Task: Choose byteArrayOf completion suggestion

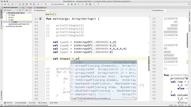Action: pos(104,87)
